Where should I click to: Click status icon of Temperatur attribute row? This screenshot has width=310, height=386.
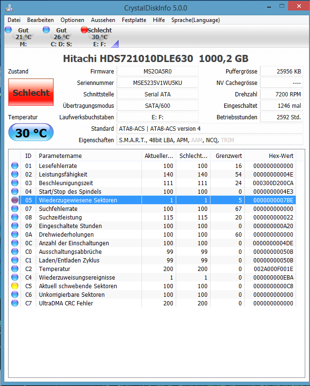tap(15, 269)
